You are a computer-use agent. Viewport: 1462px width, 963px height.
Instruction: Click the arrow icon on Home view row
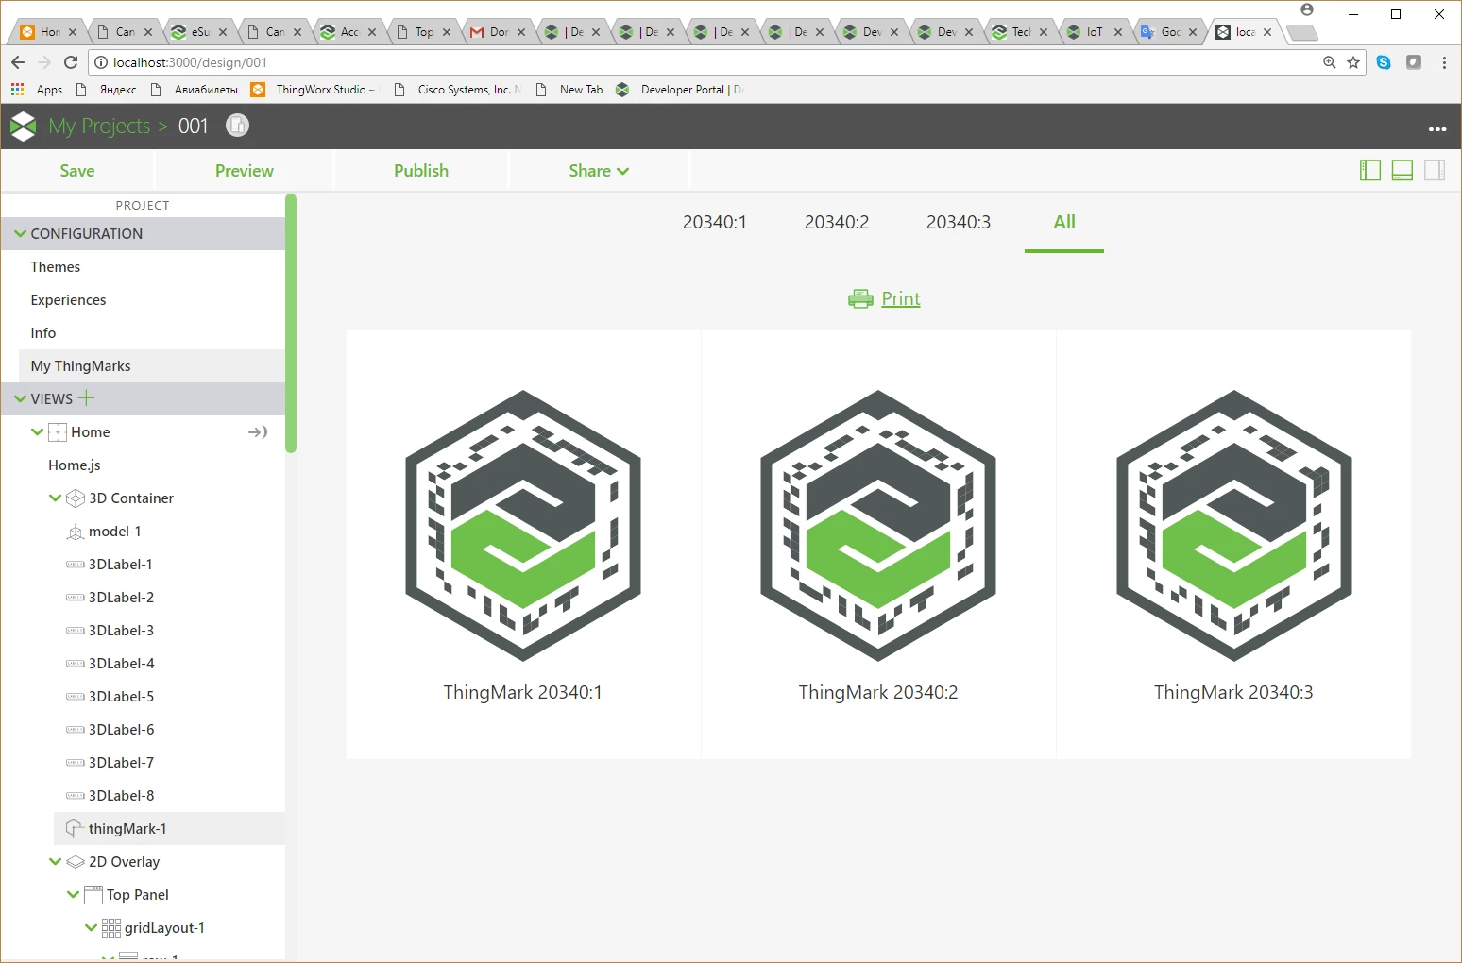pos(258,432)
